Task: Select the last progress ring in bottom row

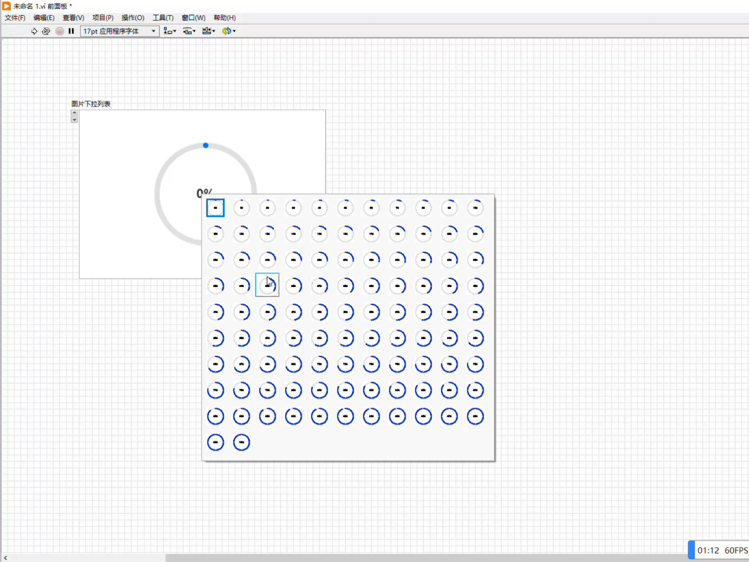Action: (x=241, y=442)
